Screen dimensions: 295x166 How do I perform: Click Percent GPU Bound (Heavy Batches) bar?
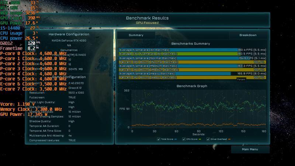(192, 77)
